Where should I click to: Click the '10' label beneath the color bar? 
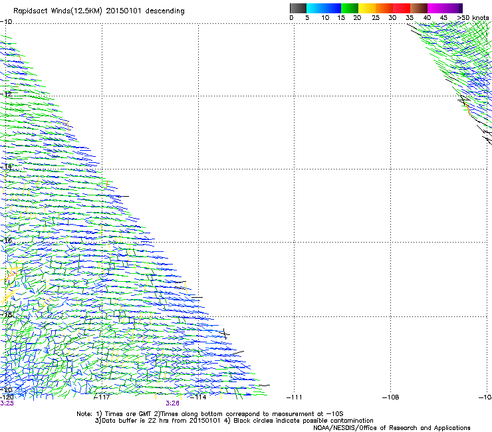(x=325, y=18)
